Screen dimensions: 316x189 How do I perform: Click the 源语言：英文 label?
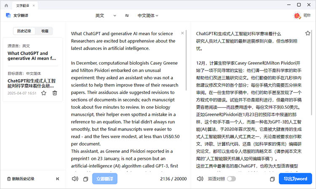[x=19, y=46]
